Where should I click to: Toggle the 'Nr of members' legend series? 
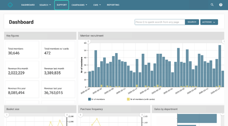point(96,99)
